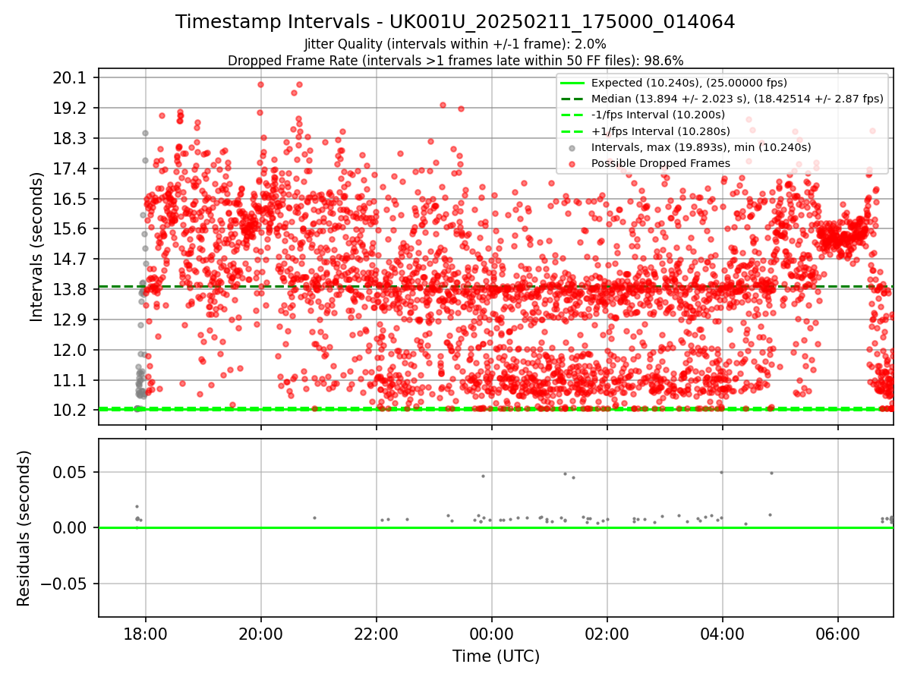Click the dark green dashed median line
This screenshot has width=911, height=683.
[x=496, y=287]
